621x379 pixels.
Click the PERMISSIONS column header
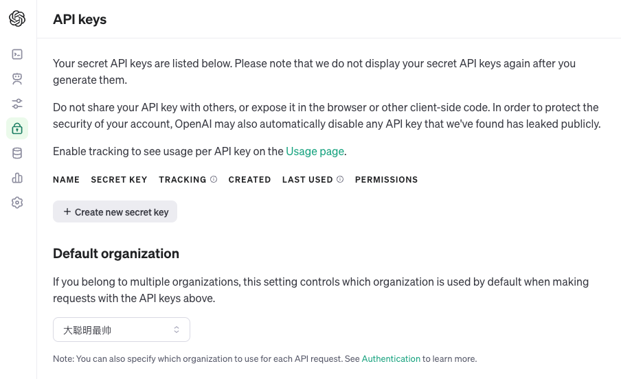pos(386,180)
